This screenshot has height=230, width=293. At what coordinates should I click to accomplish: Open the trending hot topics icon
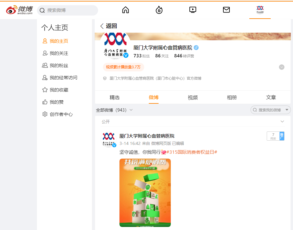click(x=159, y=10)
